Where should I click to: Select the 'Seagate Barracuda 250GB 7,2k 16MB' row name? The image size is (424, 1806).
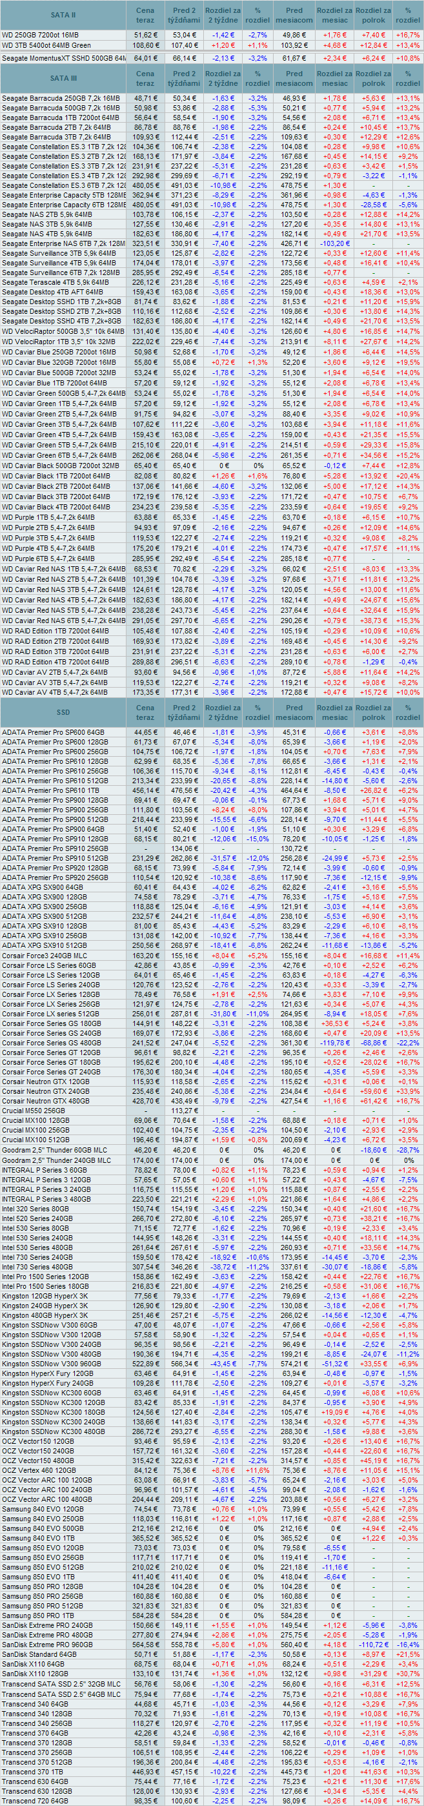click(x=61, y=98)
